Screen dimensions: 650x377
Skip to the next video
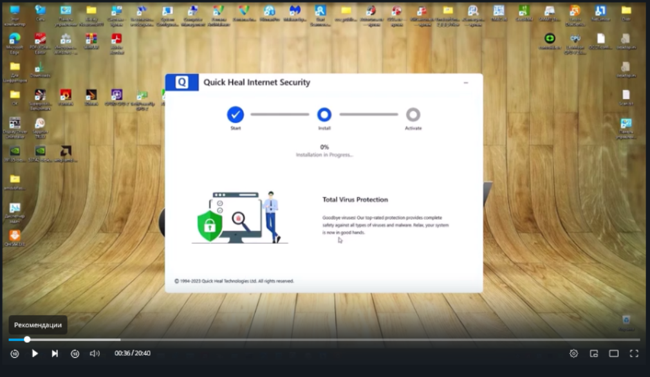point(55,353)
